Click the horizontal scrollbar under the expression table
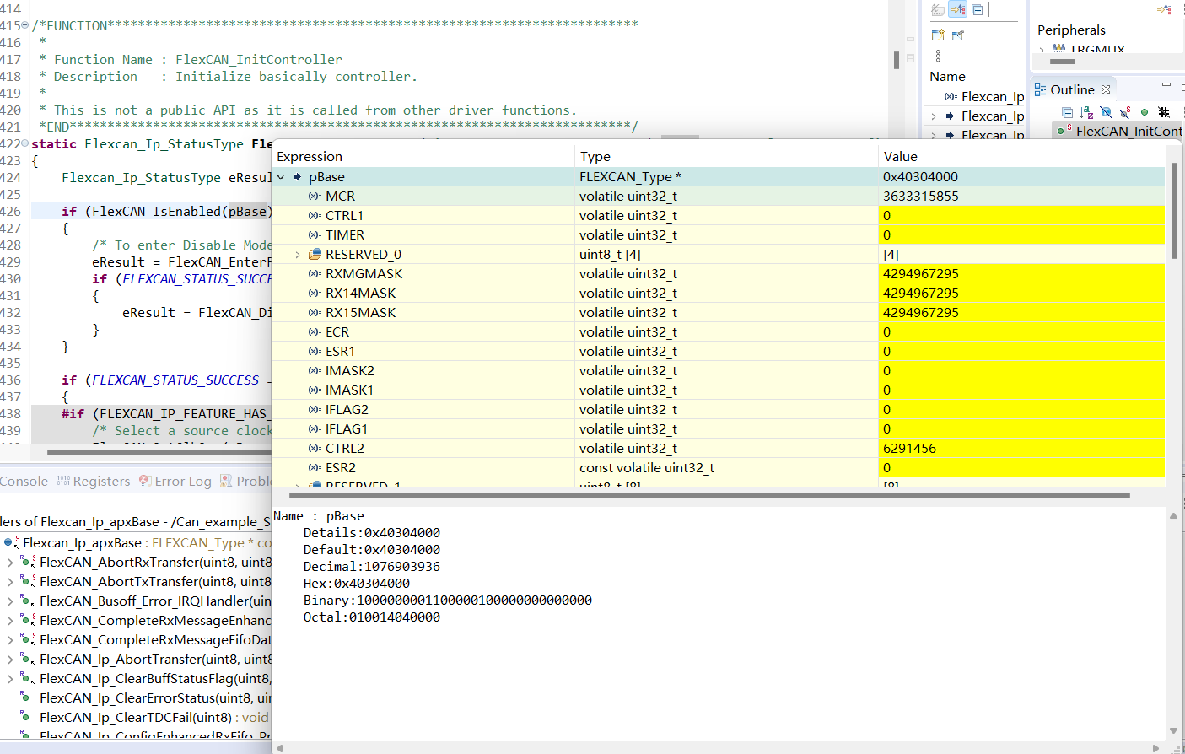1185x754 pixels. click(x=708, y=496)
